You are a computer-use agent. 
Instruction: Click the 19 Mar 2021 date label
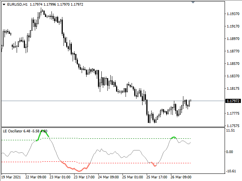coord(11,177)
